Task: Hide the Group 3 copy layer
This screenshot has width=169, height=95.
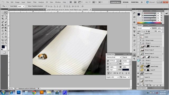Action: [x=138, y=57]
